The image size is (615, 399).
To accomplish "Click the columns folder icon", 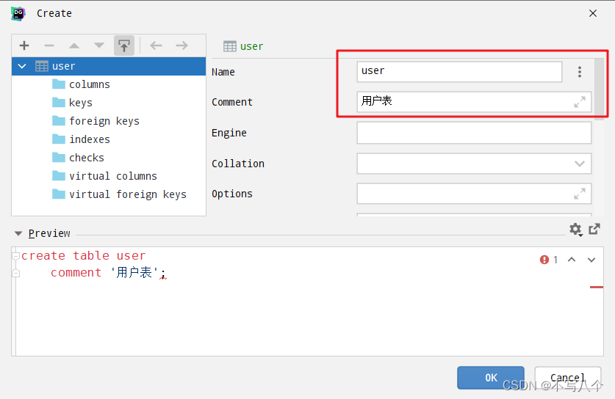I will click(59, 84).
